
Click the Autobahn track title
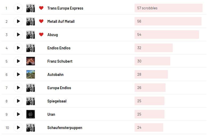55,75
